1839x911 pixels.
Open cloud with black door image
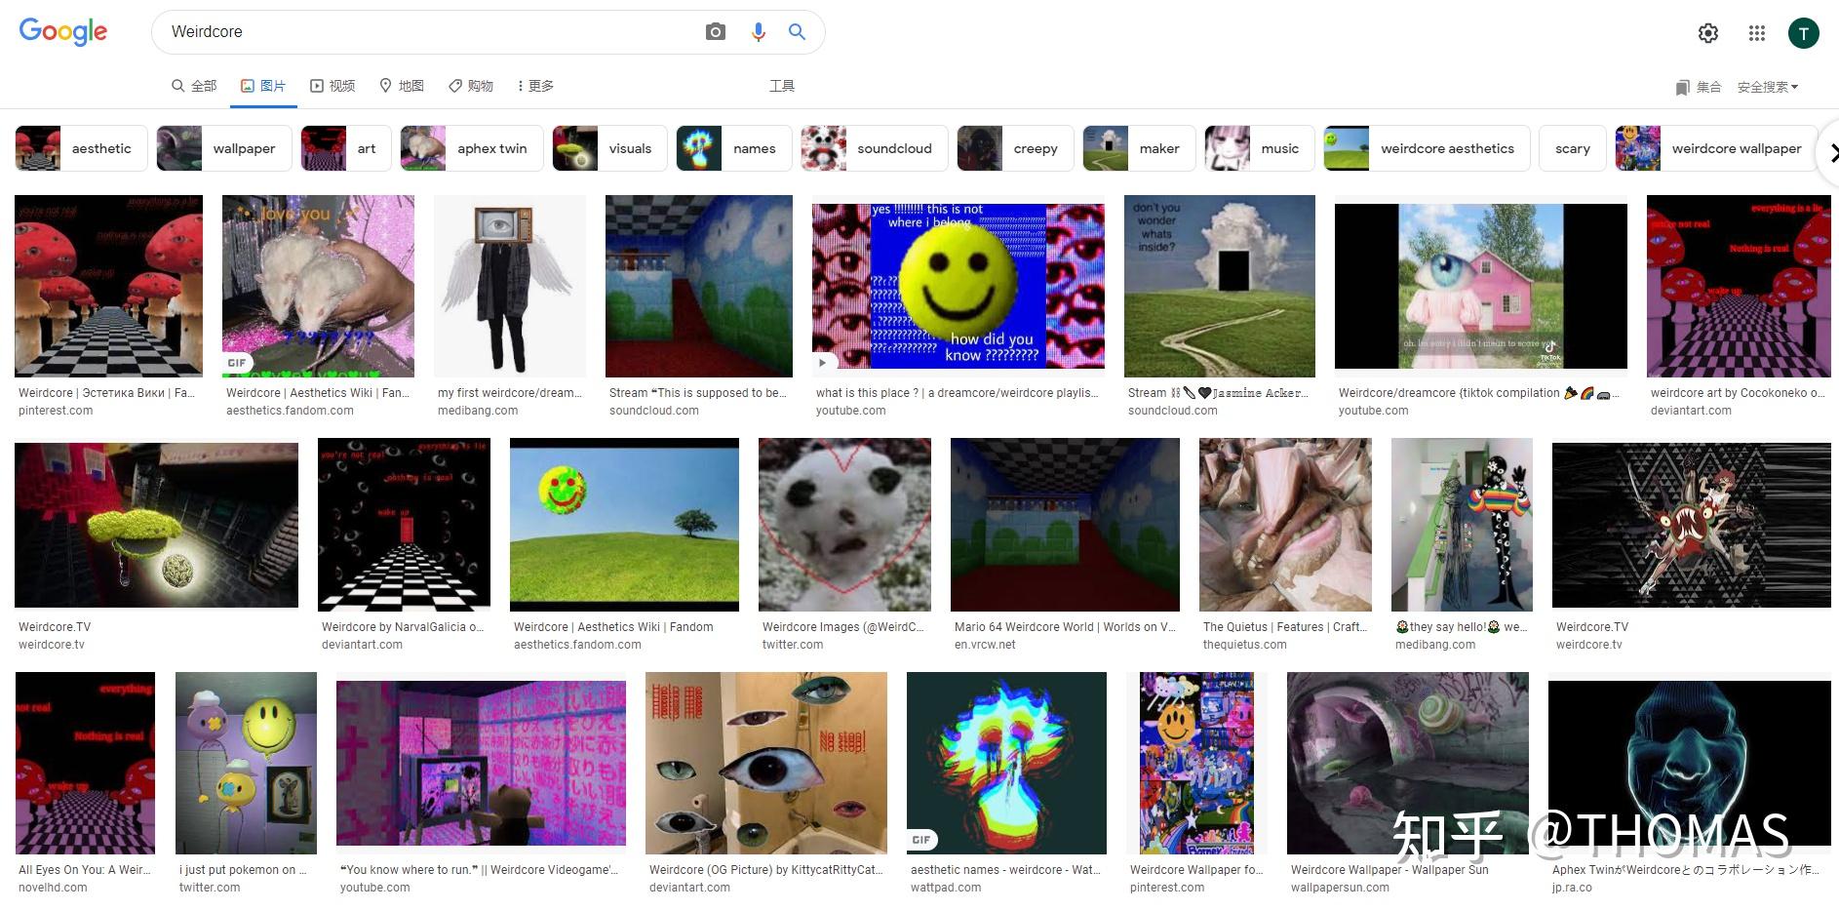pyautogui.click(x=1219, y=286)
